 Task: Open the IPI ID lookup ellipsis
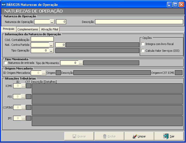point(23,118)
